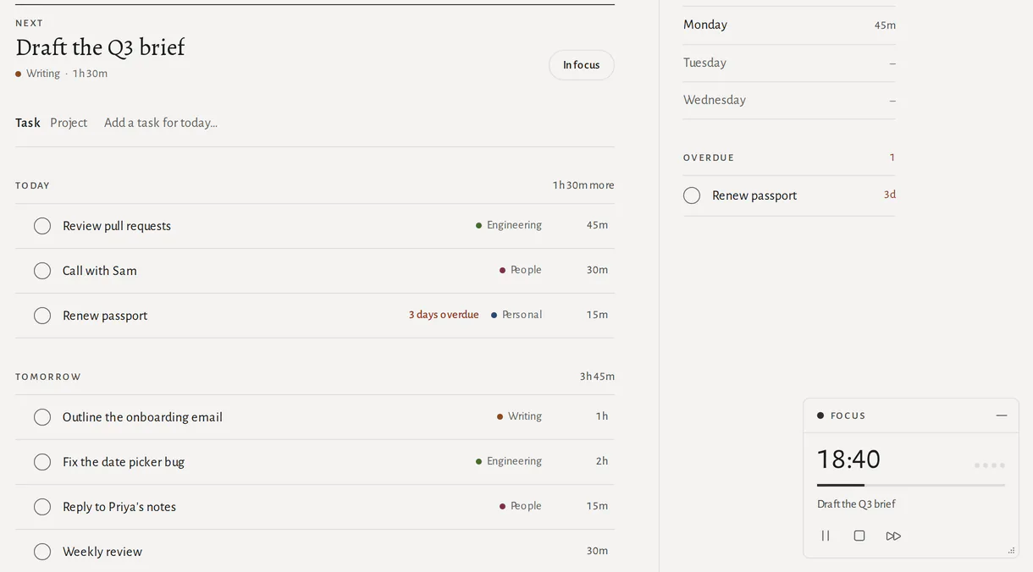This screenshot has height=572, width=1033.
Task: Click the Personal tag on Renew passport
Action: [x=516, y=315]
